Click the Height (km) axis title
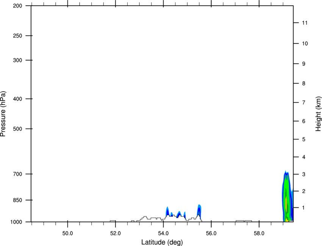Image resolution: width=322 pixels, height=246 pixels. coord(318,114)
